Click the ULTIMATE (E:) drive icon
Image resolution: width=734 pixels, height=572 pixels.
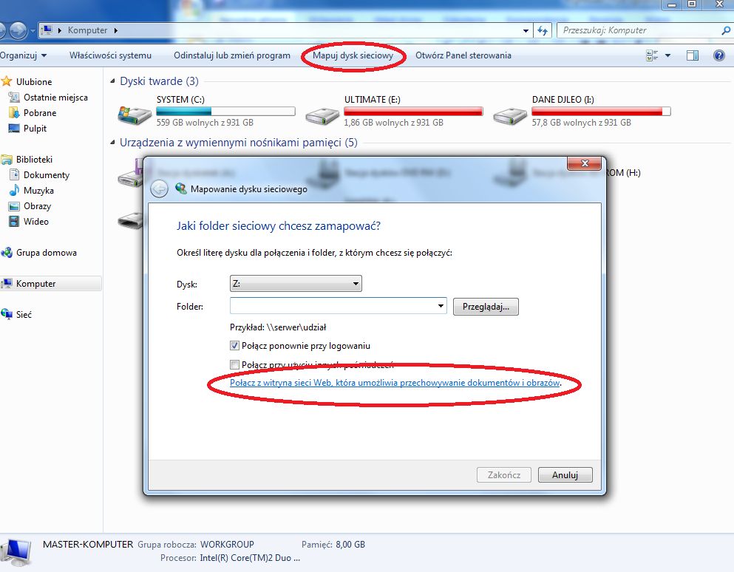coord(322,116)
